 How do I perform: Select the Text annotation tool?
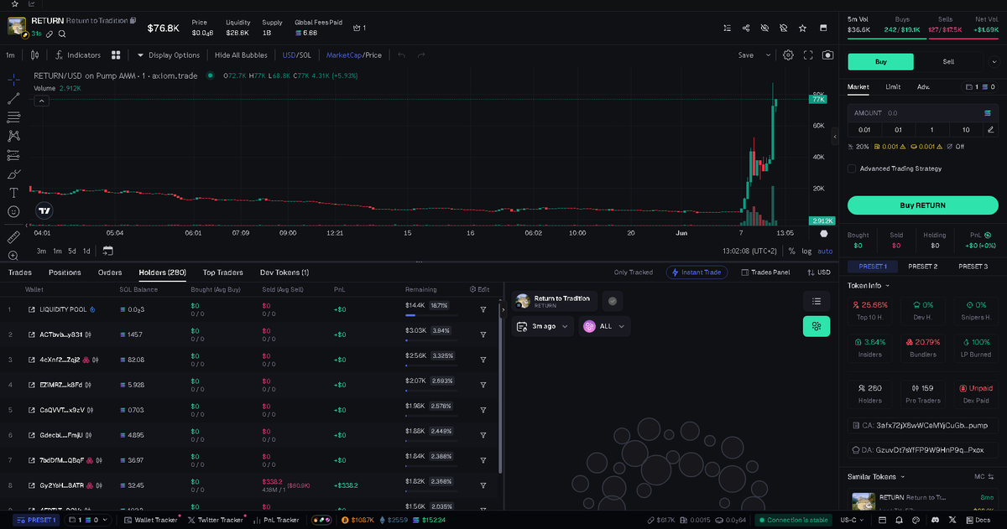[13, 193]
